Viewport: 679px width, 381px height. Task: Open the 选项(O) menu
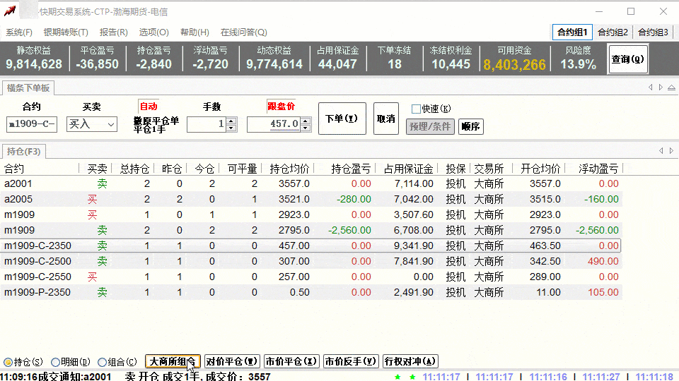pyautogui.click(x=153, y=32)
